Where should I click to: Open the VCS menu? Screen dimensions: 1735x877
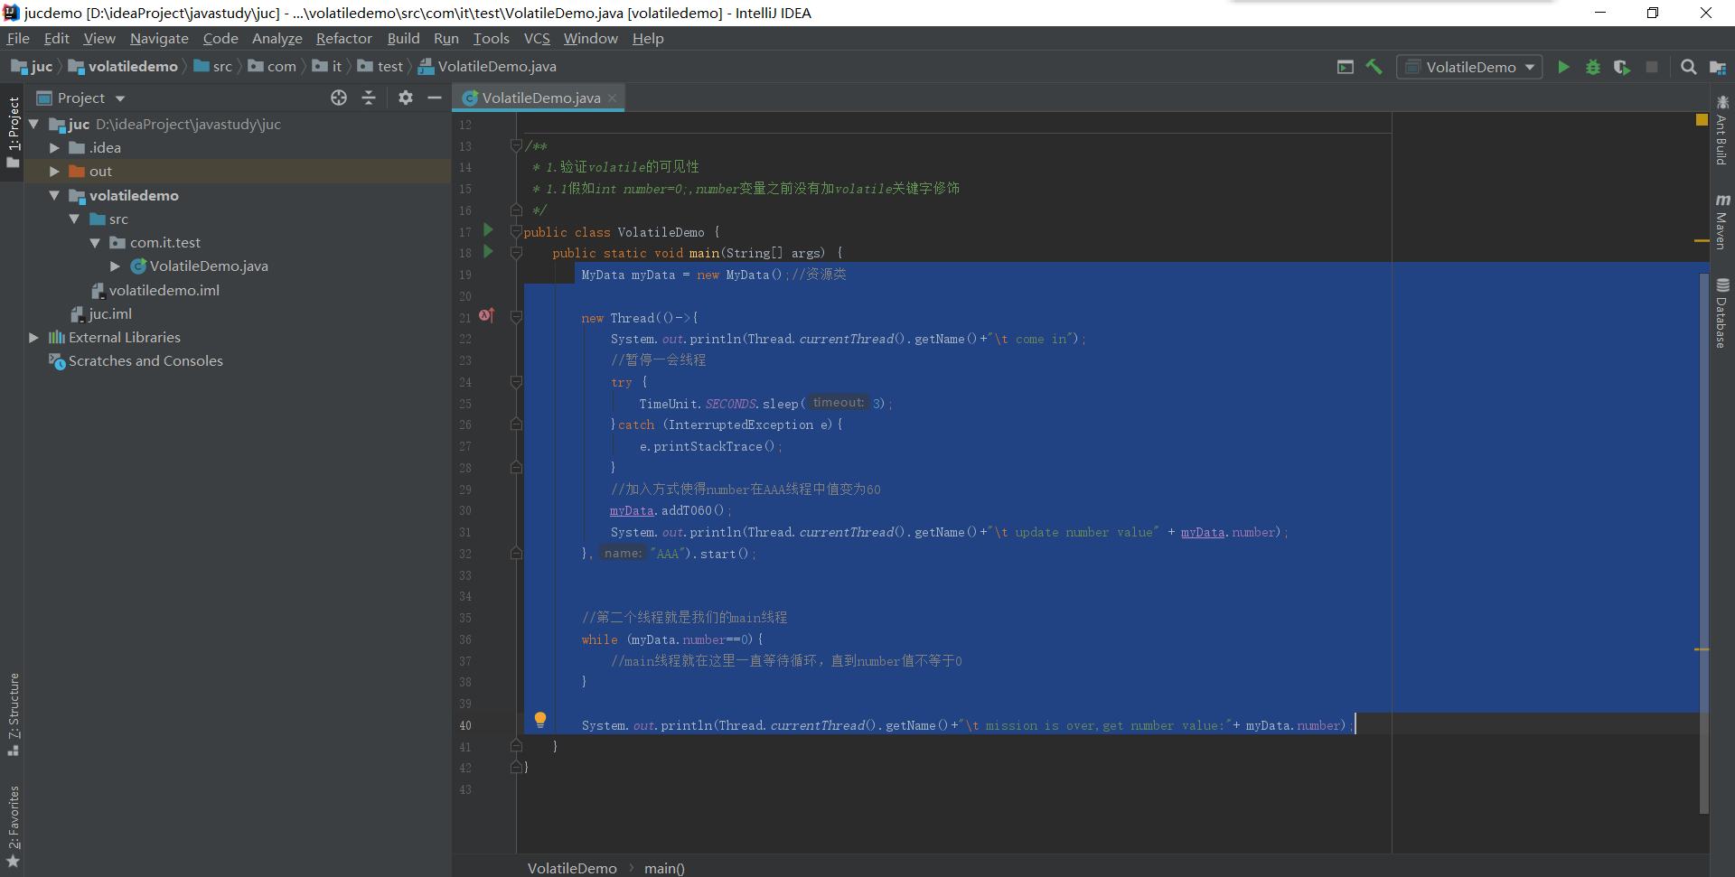tap(537, 38)
